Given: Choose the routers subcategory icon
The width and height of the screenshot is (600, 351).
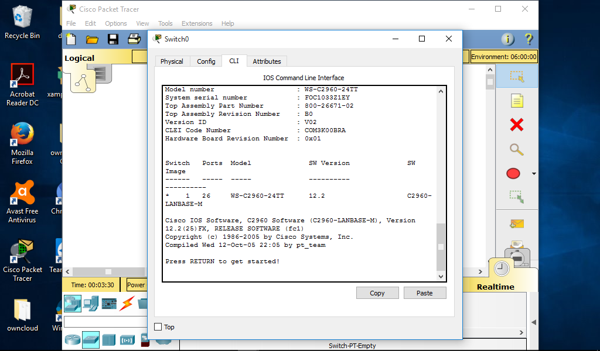Looking at the screenshot, I should pyautogui.click(x=72, y=339).
